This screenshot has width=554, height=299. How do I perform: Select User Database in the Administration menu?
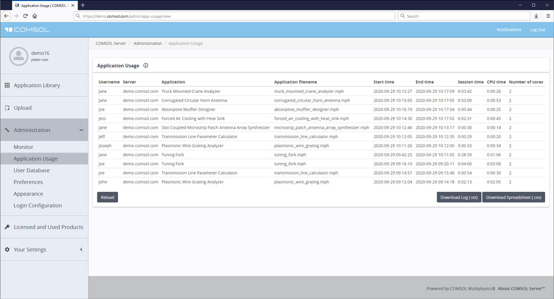[32, 170]
